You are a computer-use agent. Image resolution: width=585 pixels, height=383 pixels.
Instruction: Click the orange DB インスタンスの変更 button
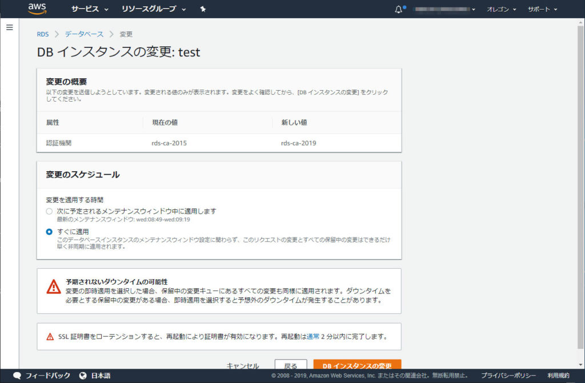(357, 366)
